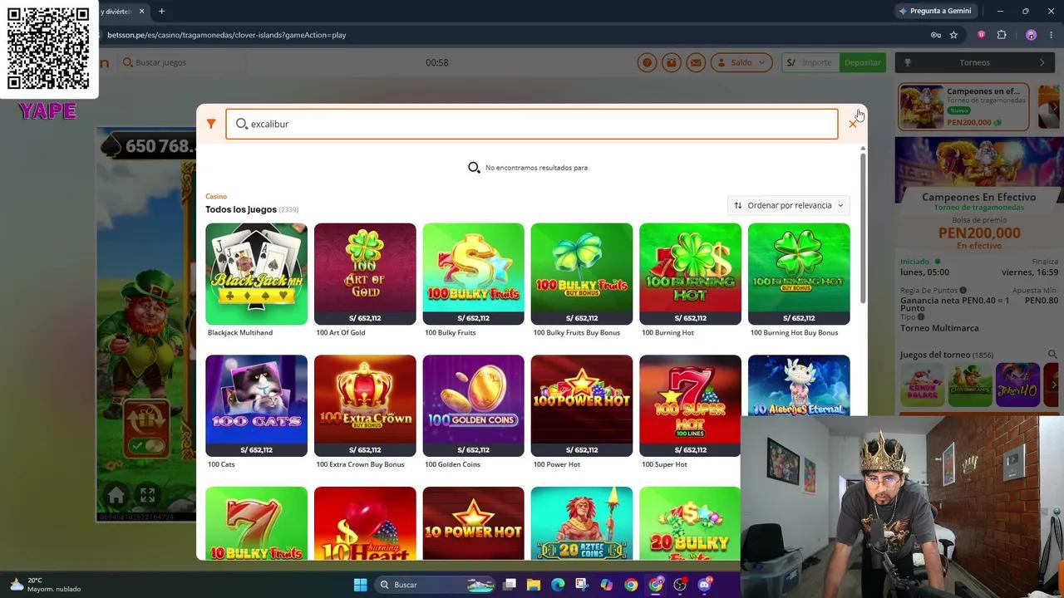
Task: Open 100 Burning Hot game tile
Action: [x=690, y=273]
